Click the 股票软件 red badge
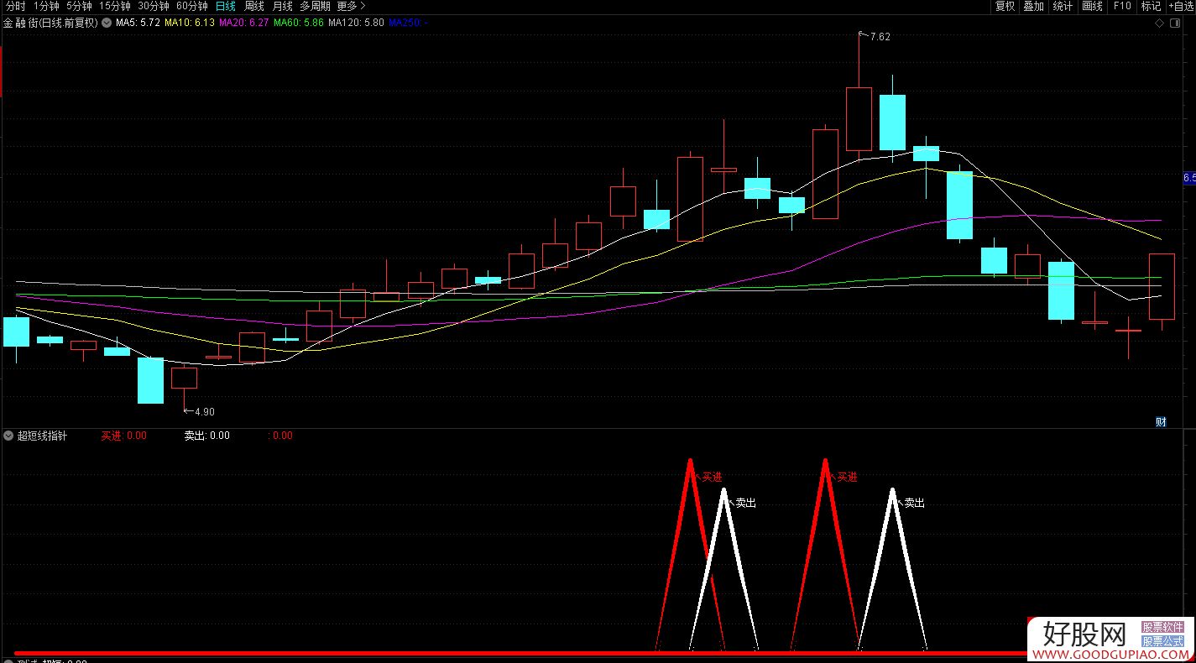 coord(1162,627)
